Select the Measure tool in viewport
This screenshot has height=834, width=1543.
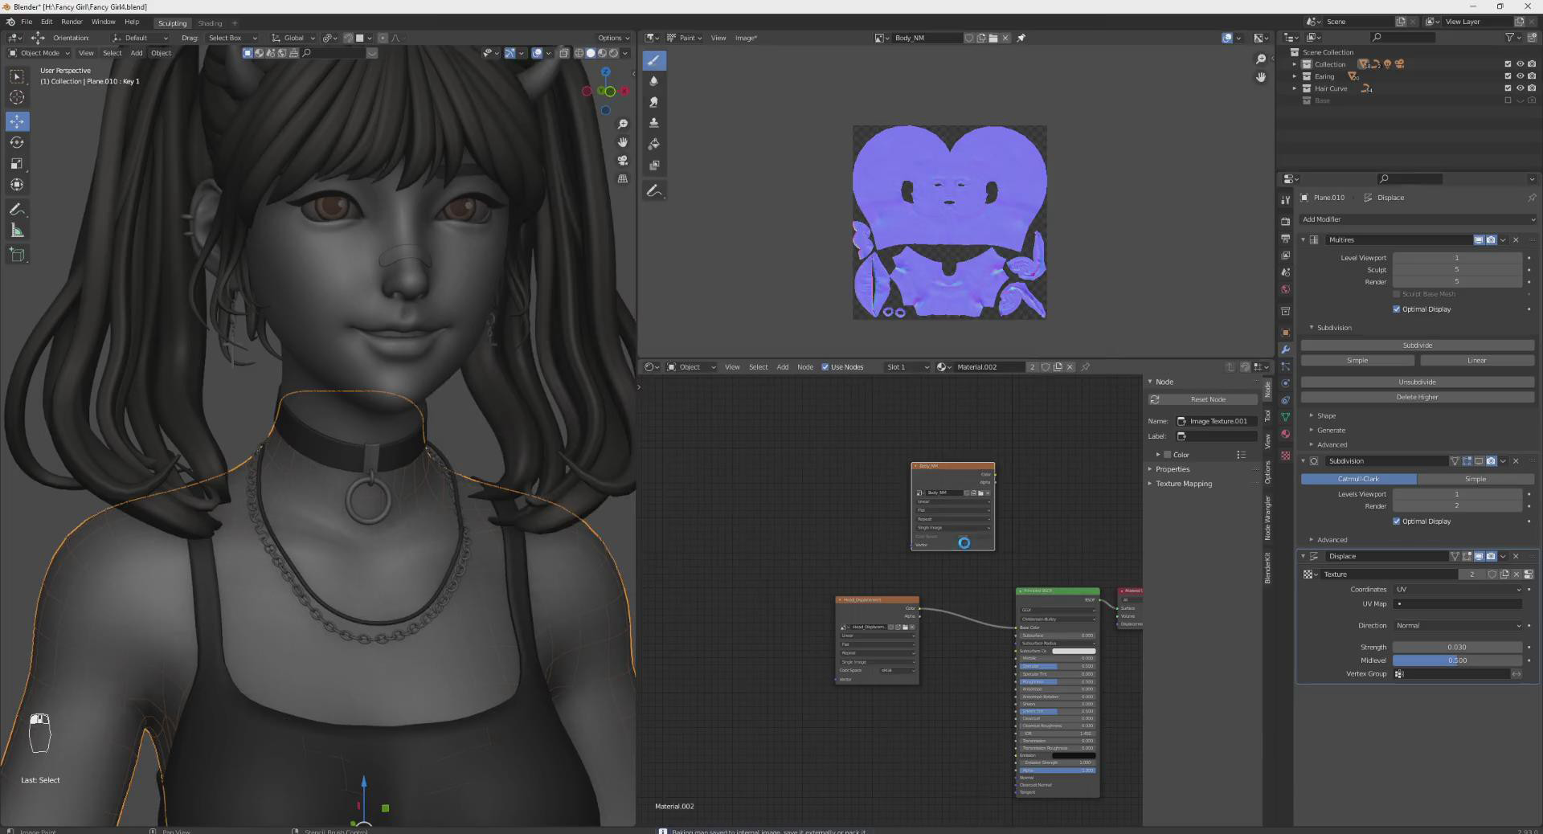17,231
